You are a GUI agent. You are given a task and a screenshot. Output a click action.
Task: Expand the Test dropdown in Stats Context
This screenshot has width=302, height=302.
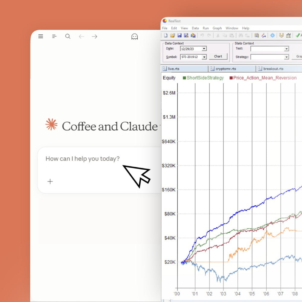(x=286, y=49)
